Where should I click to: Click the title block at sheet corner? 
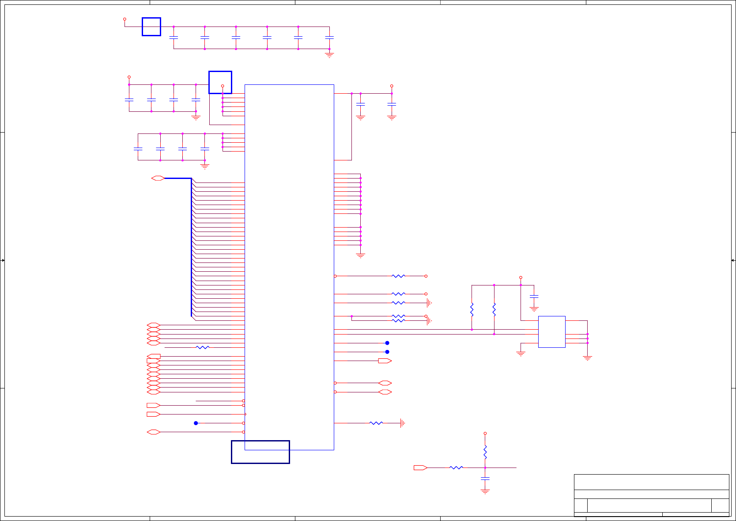coord(651,495)
